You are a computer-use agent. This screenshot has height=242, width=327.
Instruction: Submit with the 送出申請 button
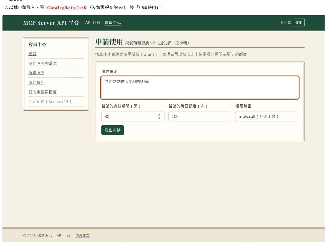pos(112,130)
